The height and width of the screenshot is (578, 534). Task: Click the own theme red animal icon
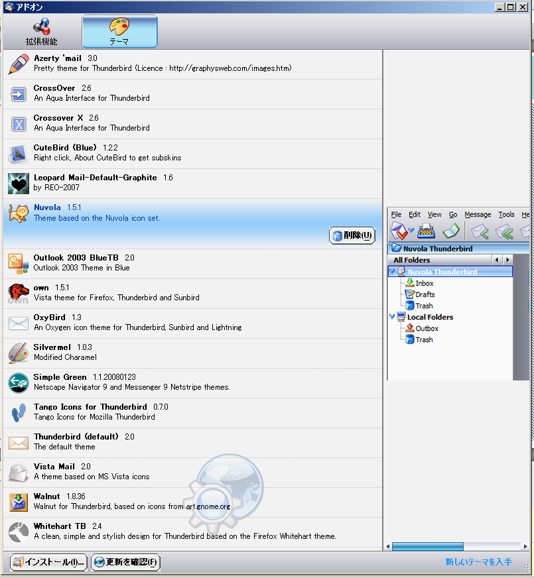(x=18, y=294)
